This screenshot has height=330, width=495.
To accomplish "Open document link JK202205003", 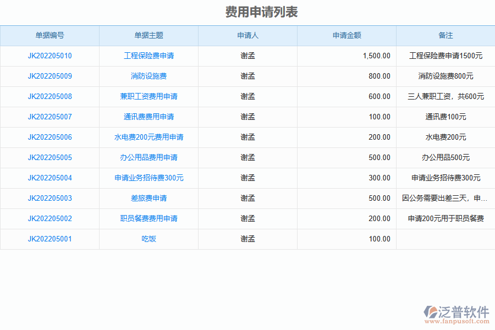I will [x=50, y=199].
